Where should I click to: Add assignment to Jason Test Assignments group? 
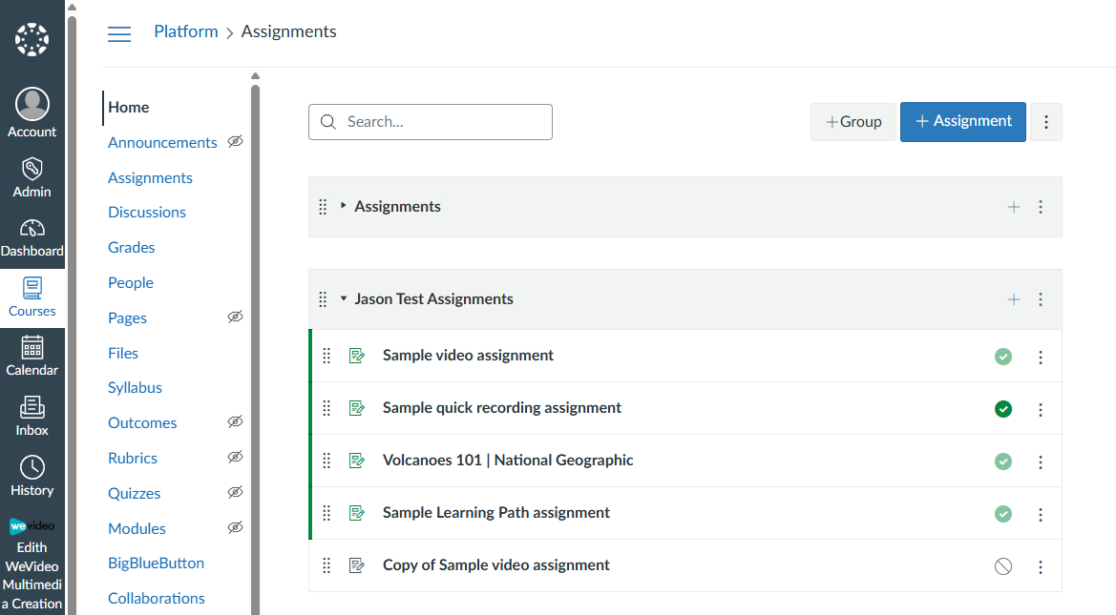coord(1014,299)
